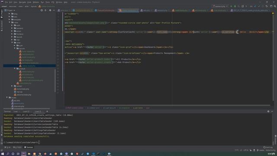The image size is (277, 156).
Task: Open the File menu
Action: [6, 2]
